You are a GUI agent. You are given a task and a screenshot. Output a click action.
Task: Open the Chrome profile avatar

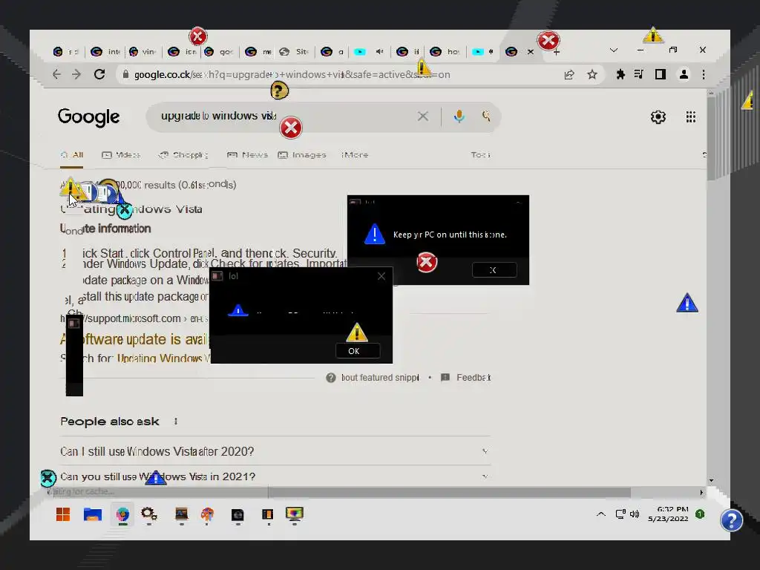(684, 74)
